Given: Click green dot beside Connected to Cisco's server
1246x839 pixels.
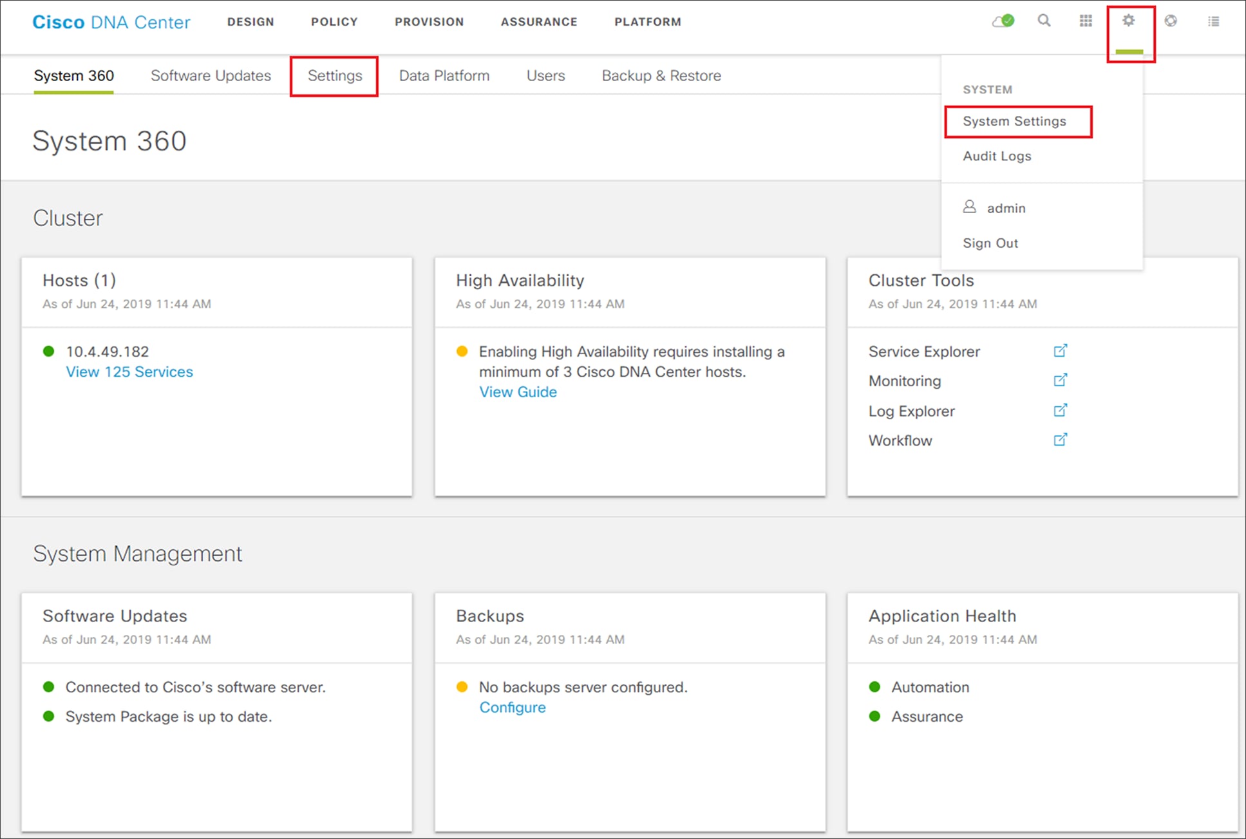Looking at the screenshot, I should [48, 687].
